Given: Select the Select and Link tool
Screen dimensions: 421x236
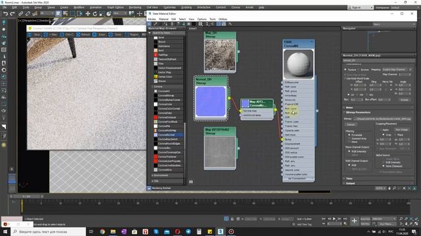Looking at the screenshot, I should coord(20,13).
